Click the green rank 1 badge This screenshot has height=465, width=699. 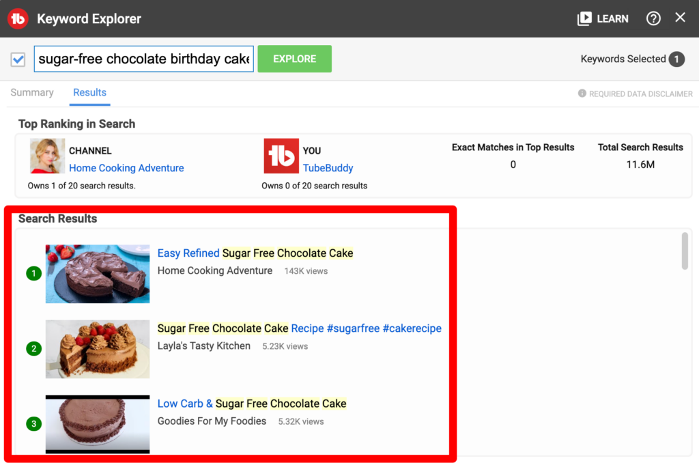(33, 274)
